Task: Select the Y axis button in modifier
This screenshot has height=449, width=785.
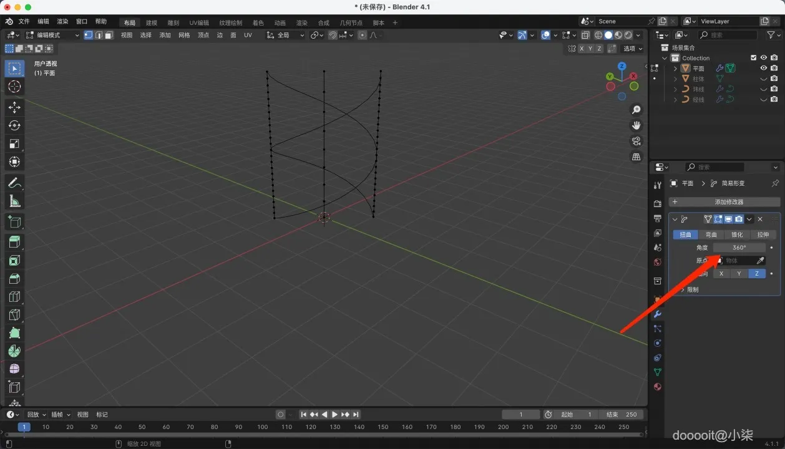Action: pyautogui.click(x=739, y=274)
